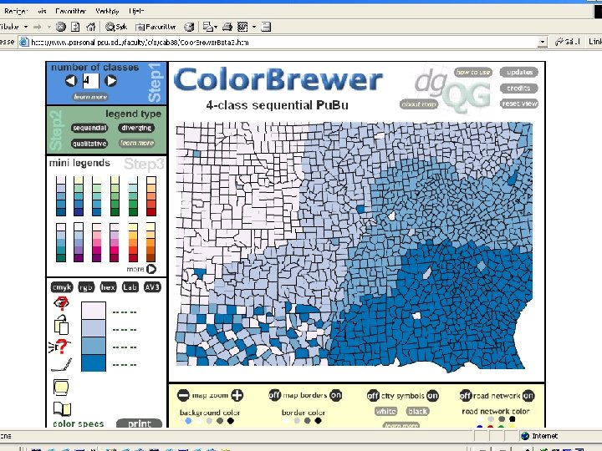Open the Mail button dropdown arrow
This screenshot has width=602, height=451.
click(216, 27)
